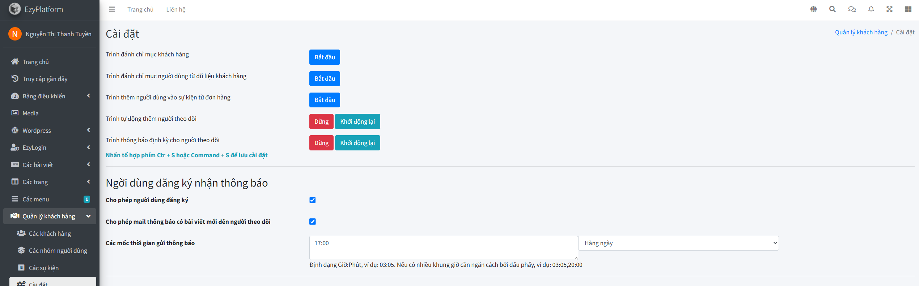Open the Hàng ngày frequency dropdown

point(678,243)
